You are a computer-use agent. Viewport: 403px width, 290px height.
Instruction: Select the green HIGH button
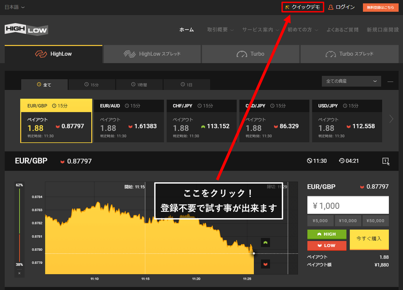[327, 234]
